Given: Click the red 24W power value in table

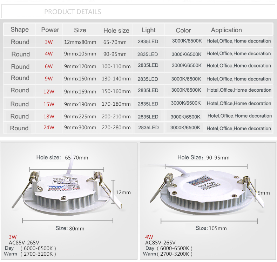Looking at the screenshot, I should pos(49,127).
